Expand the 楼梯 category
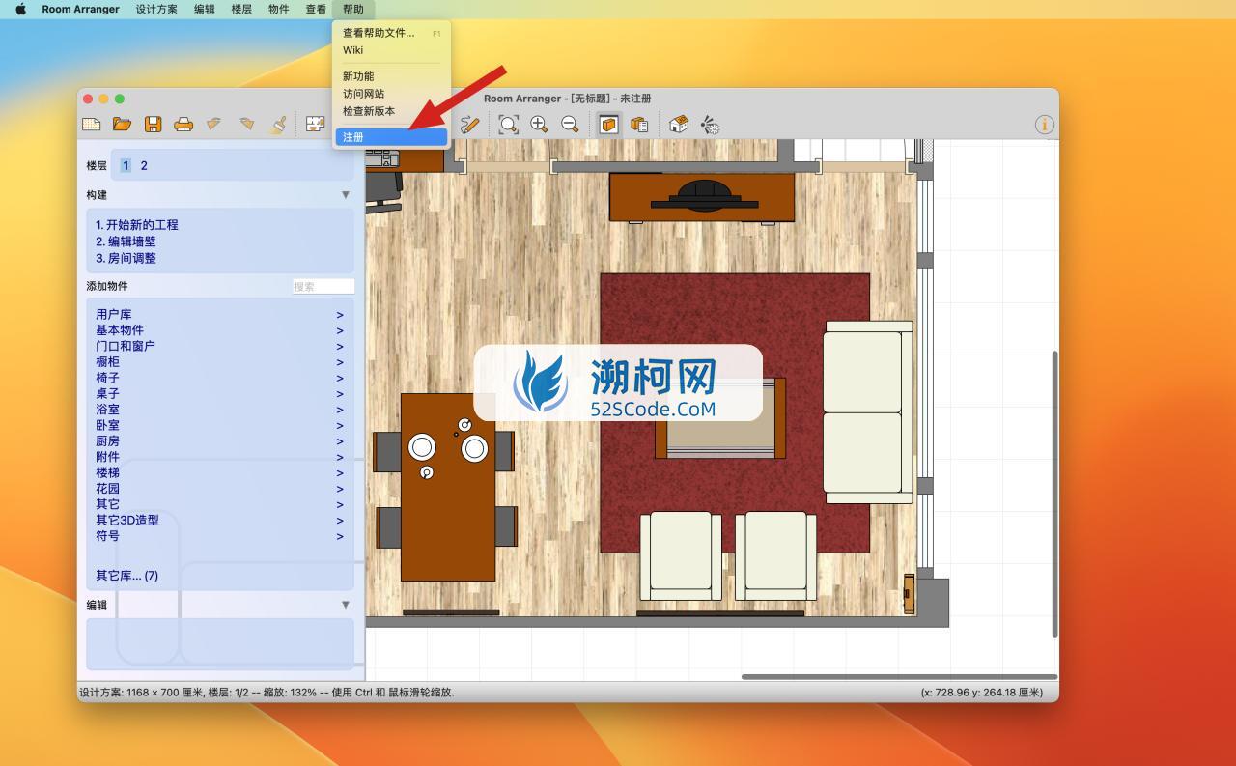The image size is (1236, 766). [x=218, y=472]
